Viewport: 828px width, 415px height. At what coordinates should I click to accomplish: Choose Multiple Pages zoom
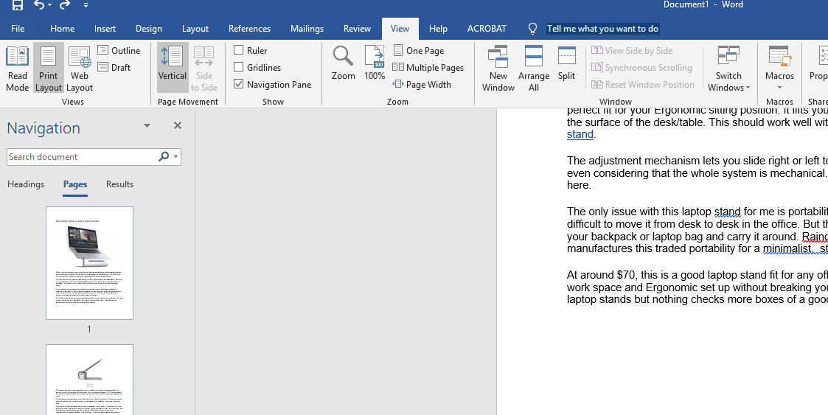[428, 68]
